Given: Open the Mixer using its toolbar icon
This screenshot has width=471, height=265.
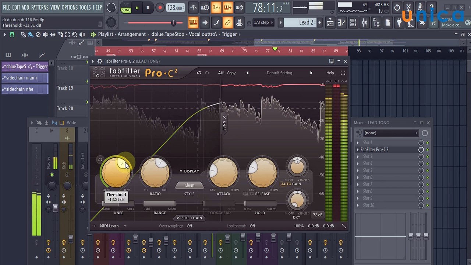Looking at the screenshot, I should (365, 23).
